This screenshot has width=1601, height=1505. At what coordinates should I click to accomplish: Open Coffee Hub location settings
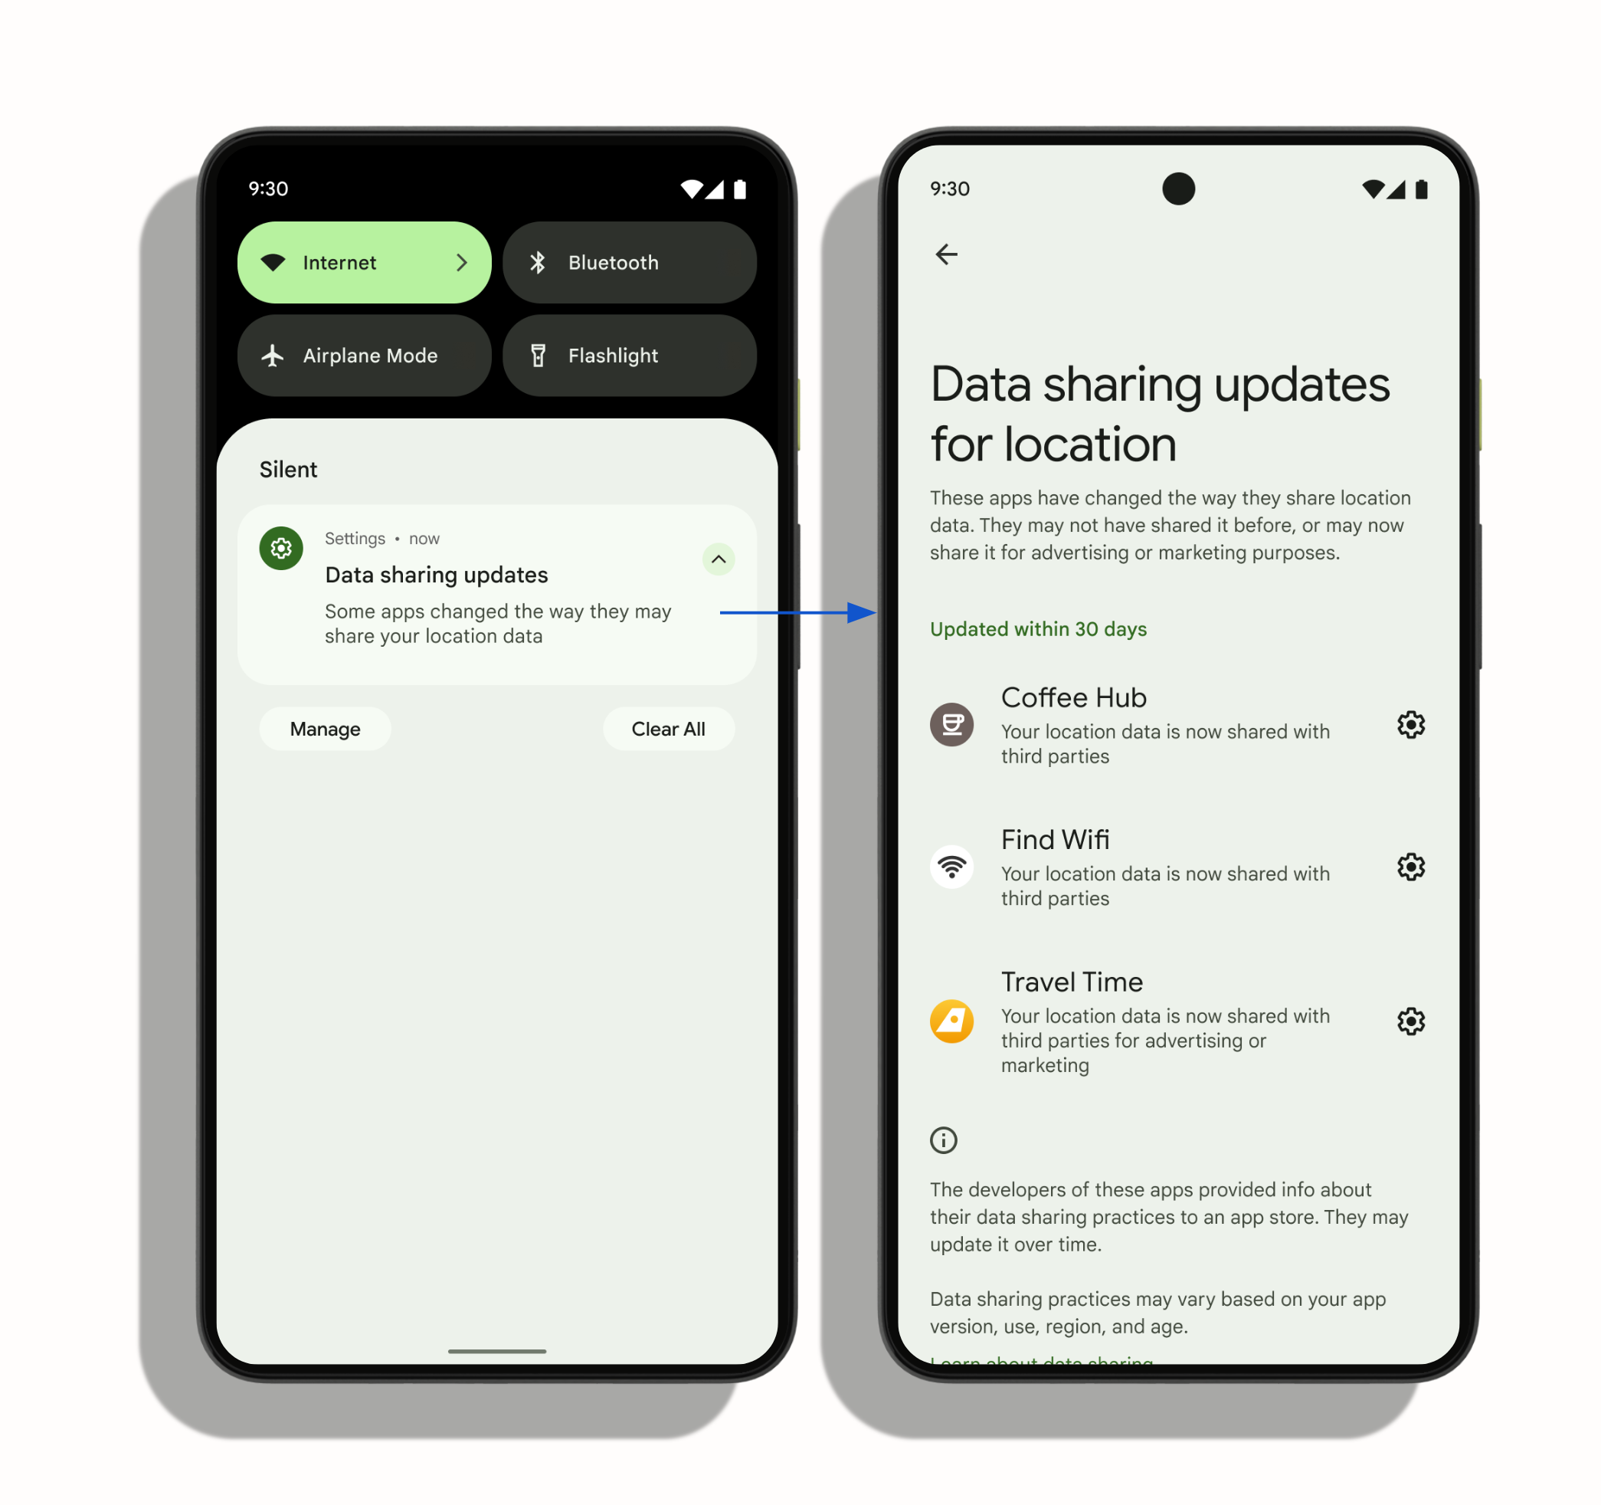click(1412, 726)
